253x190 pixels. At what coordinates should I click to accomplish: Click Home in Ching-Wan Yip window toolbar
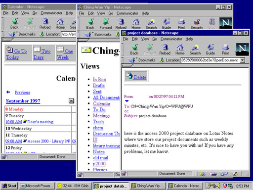136,24
